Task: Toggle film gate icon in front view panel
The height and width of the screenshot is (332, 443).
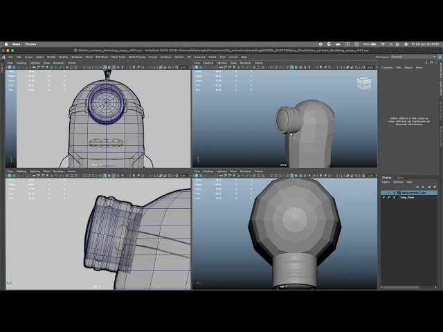Action: click(72, 68)
